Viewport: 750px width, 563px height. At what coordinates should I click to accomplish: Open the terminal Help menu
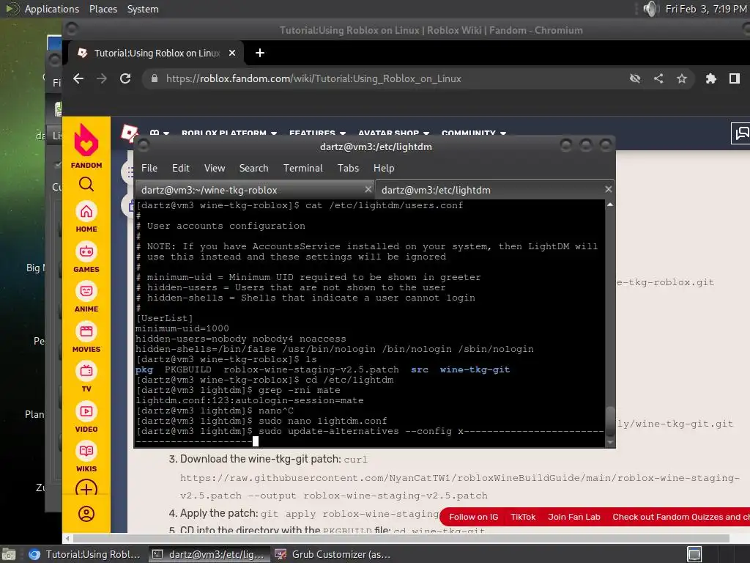click(384, 168)
